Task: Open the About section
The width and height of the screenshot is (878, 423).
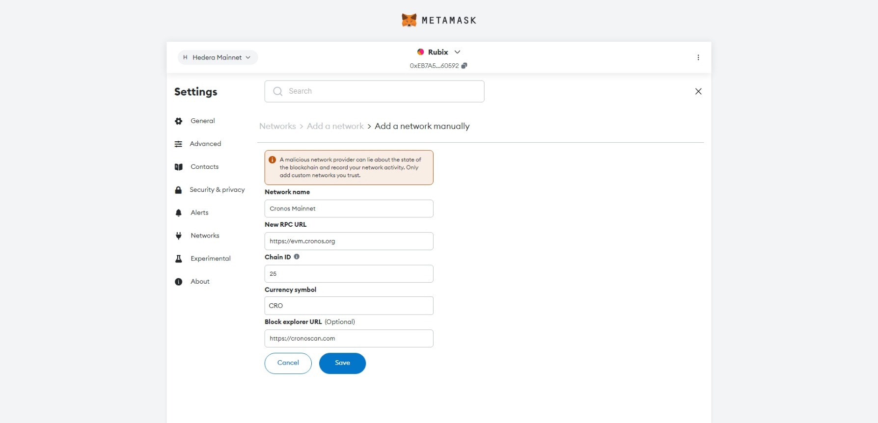Action: click(200, 282)
